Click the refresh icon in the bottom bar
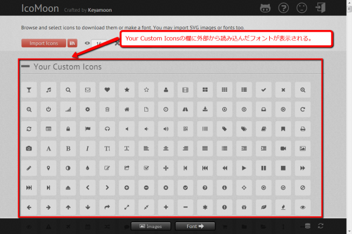Viewport: 352px width, 234px height. [x=320, y=226]
